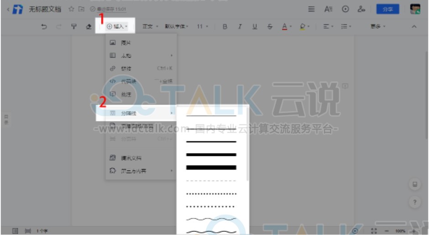Pick the first wavy divider line
The width and height of the screenshot is (429, 235).
coord(211,219)
